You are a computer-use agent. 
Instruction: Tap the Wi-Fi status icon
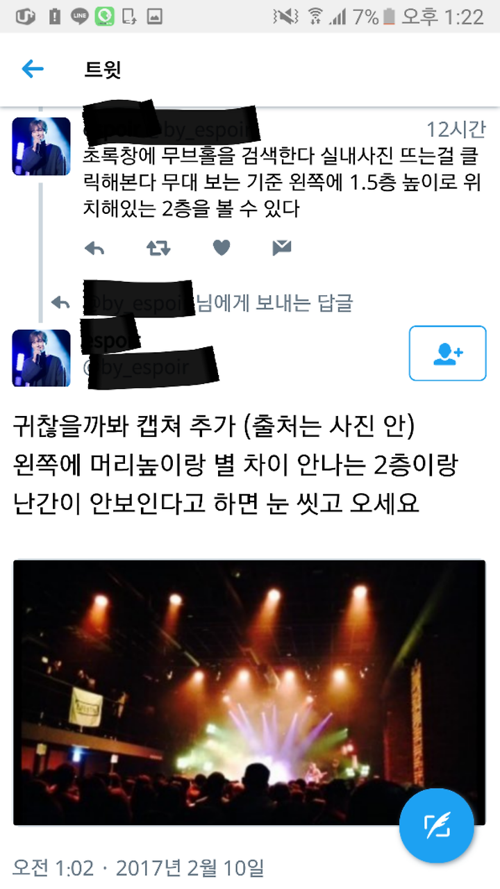click(315, 17)
